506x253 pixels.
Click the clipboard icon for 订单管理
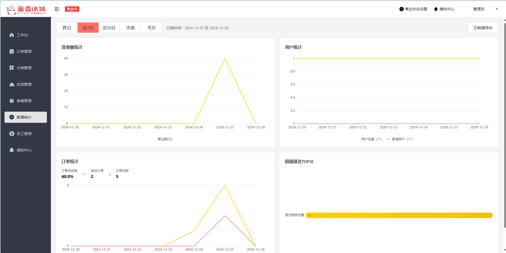[x=12, y=51]
